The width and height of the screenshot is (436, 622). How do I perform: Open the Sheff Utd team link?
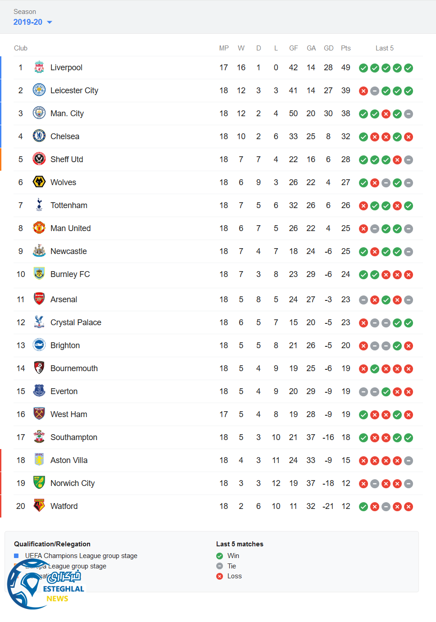[67, 159]
